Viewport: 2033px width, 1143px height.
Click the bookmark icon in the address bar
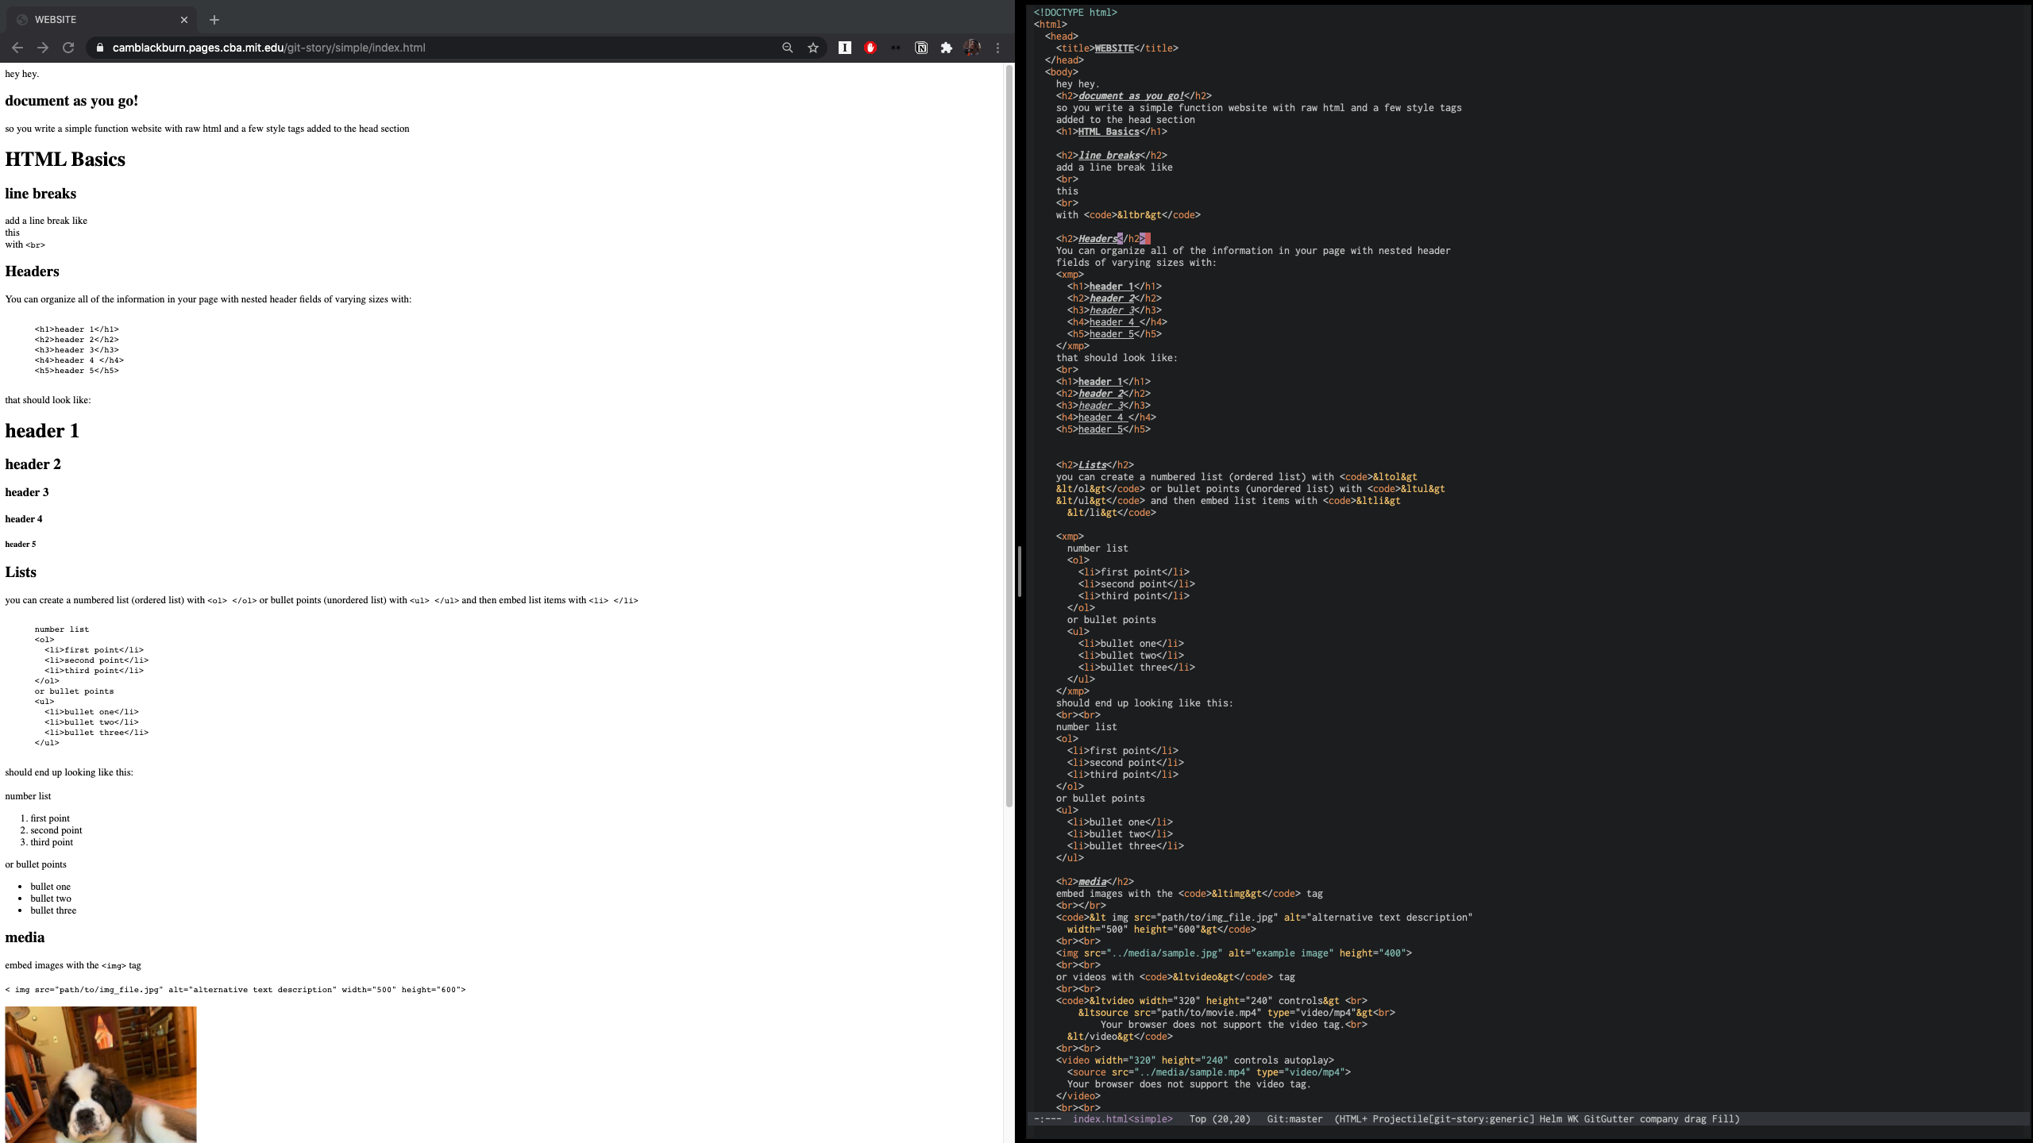(812, 48)
